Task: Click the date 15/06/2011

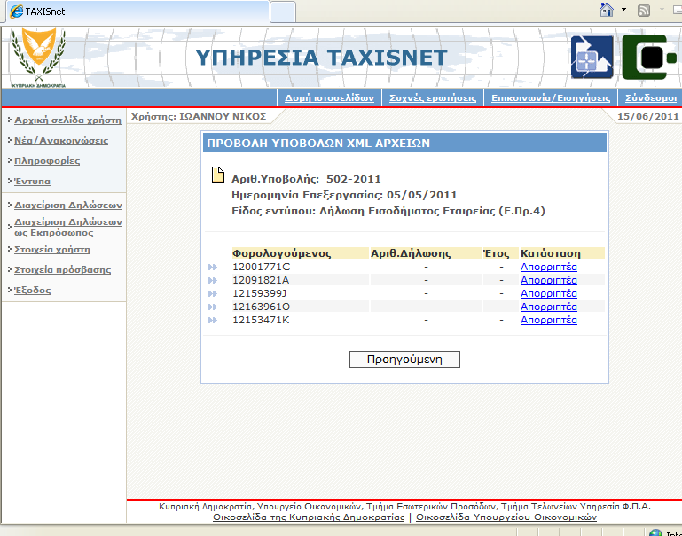Action: 648,116
